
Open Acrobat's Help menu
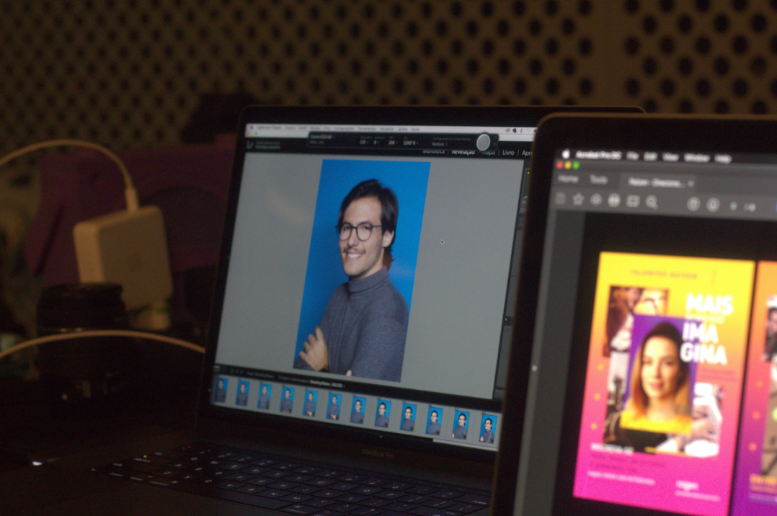pyautogui.click(x=723, y=159)
